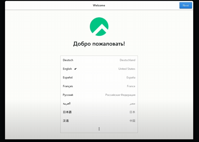This screenshot has height=142, width=199.
Task: Click the checkmark beside English
Action: [75, 69]
